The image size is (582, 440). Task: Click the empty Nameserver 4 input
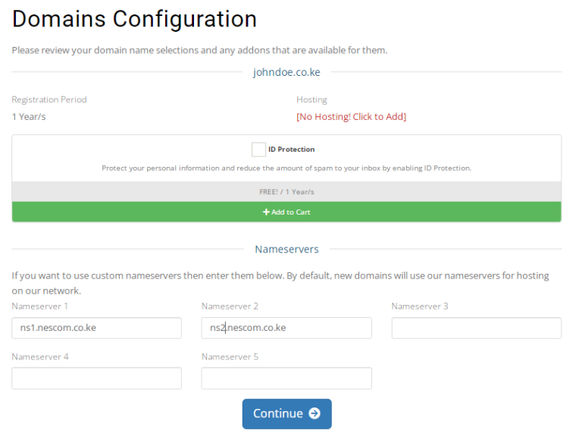pos(96,378)
